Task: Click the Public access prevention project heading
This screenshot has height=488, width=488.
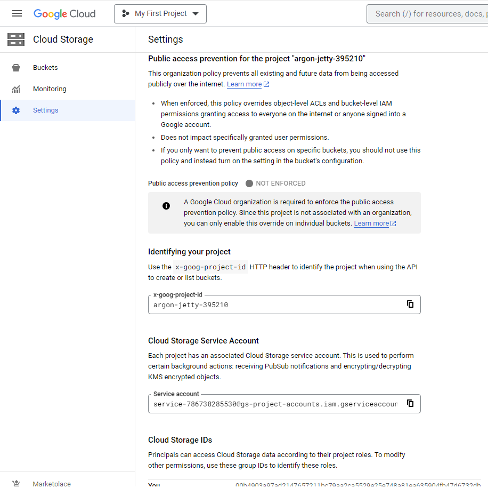Action: [257, 59]
